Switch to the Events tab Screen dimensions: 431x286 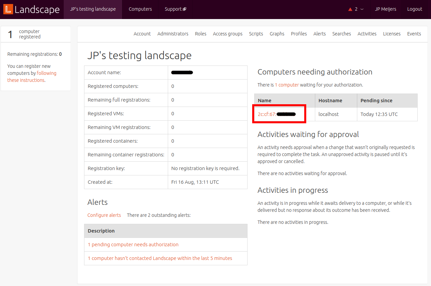(414, 33)
